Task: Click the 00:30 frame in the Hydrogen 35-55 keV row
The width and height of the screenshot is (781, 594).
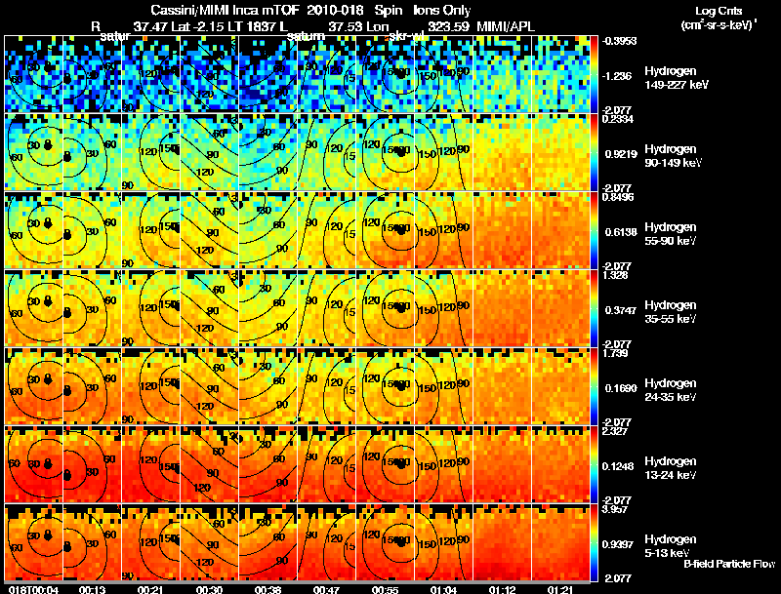Action: click(x=210, y=308)
